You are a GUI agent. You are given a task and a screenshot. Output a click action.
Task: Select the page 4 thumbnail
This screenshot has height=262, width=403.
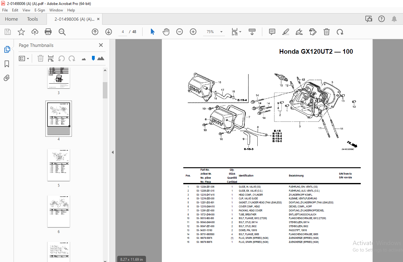[x=59, y=119]
